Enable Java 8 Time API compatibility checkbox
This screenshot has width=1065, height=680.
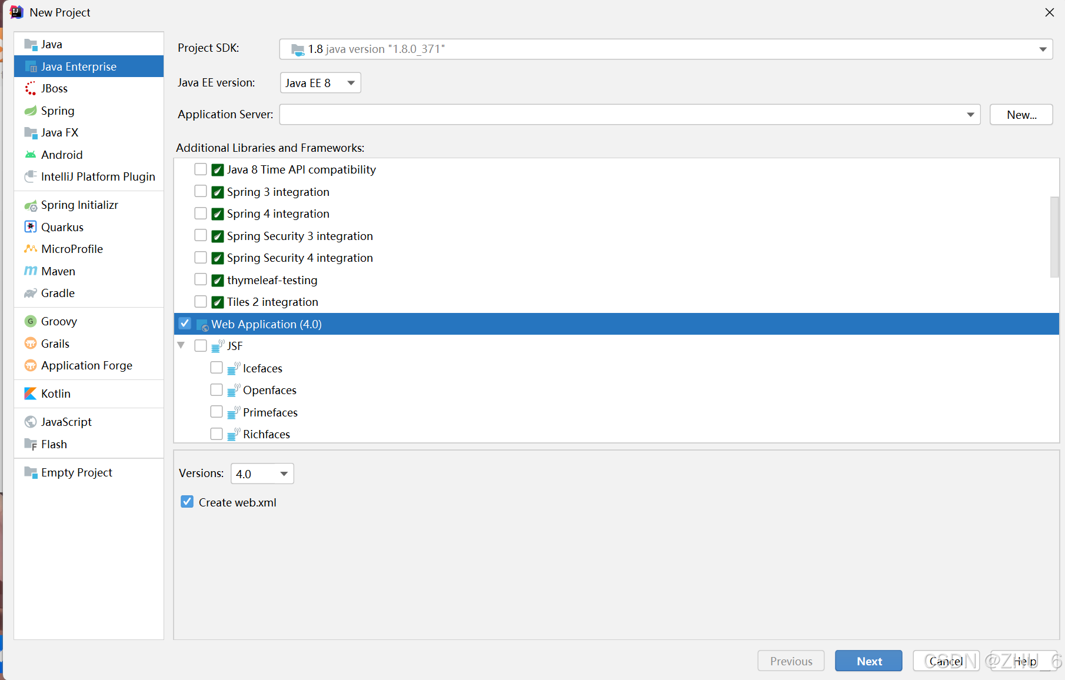(x=201, y=169)
